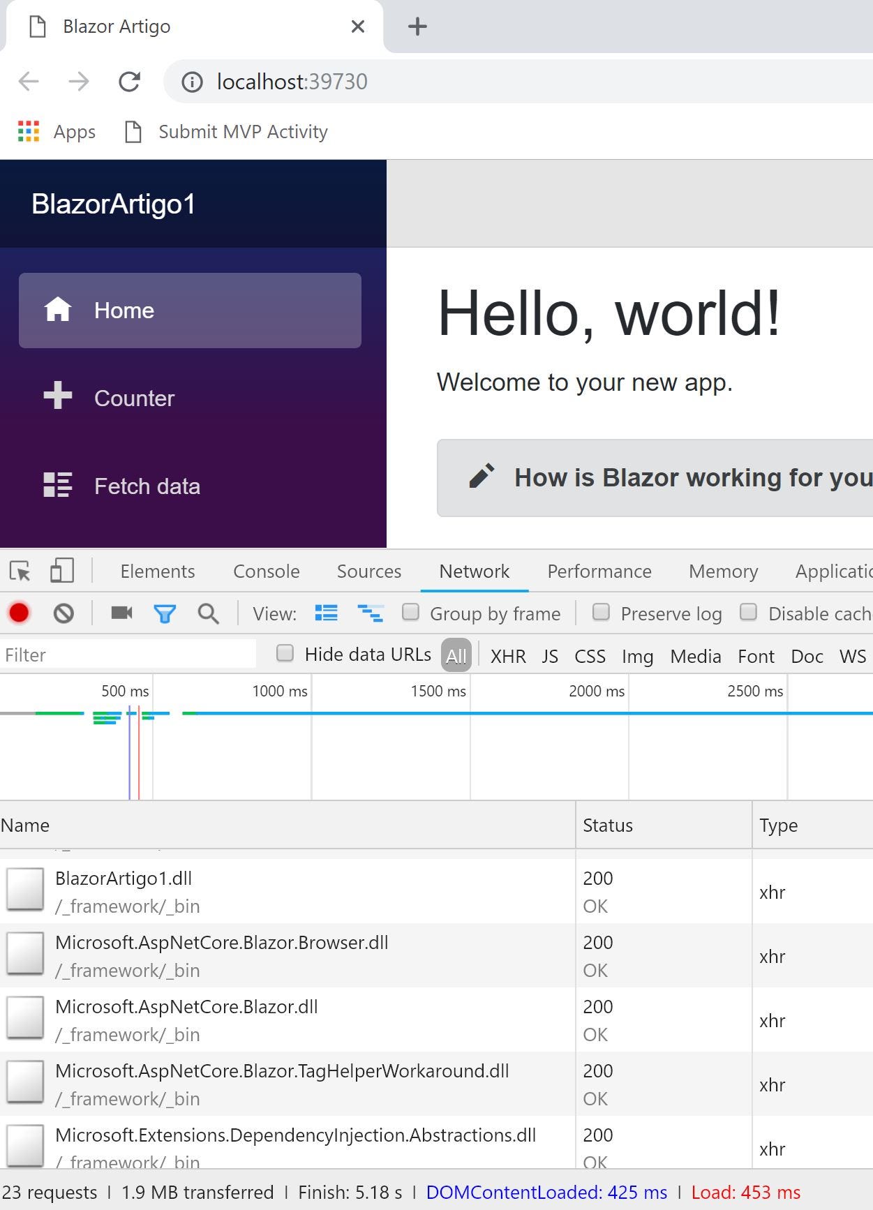
Task: Navigate to the Counter page
Action: point(190,398)
